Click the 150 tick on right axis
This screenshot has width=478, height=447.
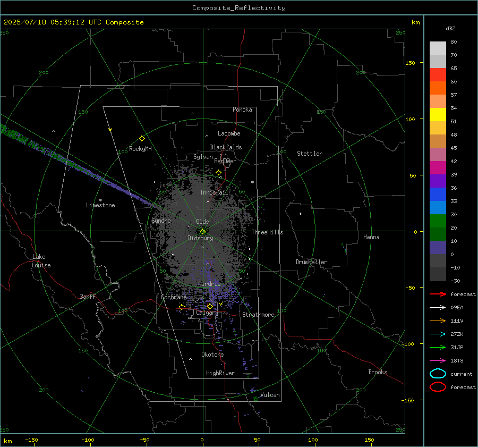(x=410, y=63)
